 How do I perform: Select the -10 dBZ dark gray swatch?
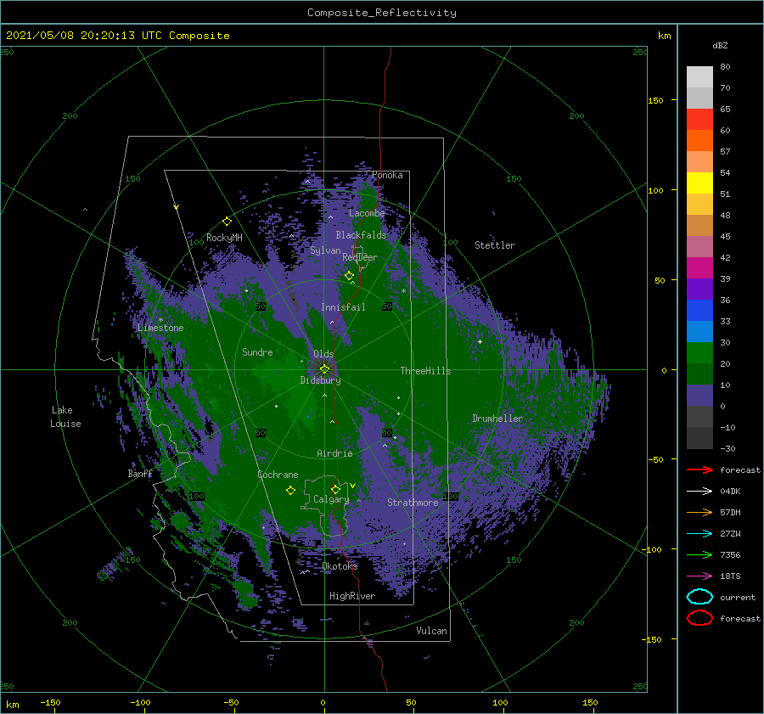pyautogui.click(x=699, y=438)
